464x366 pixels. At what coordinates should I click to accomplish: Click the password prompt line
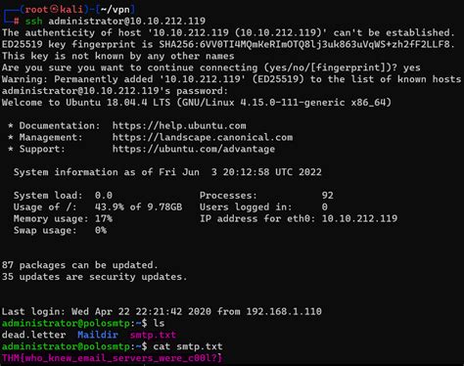pos(115,91)
